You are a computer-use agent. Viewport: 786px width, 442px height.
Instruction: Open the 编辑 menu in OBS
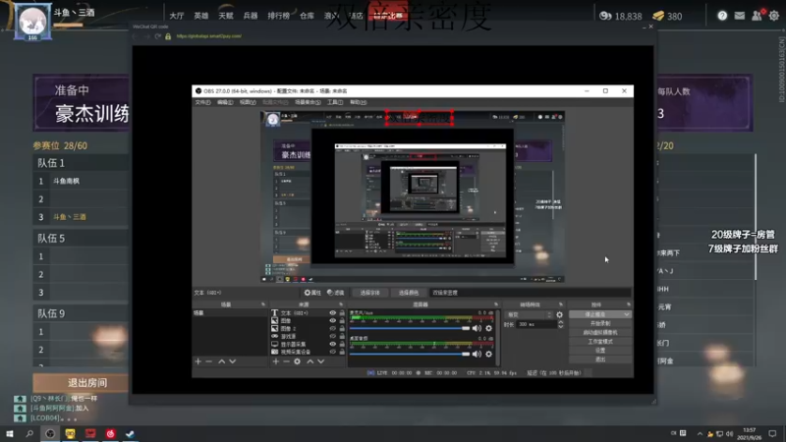pyautogui.click(x=225, y=102)
